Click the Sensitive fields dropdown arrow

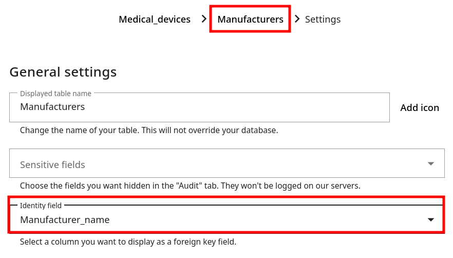point(430,164)
